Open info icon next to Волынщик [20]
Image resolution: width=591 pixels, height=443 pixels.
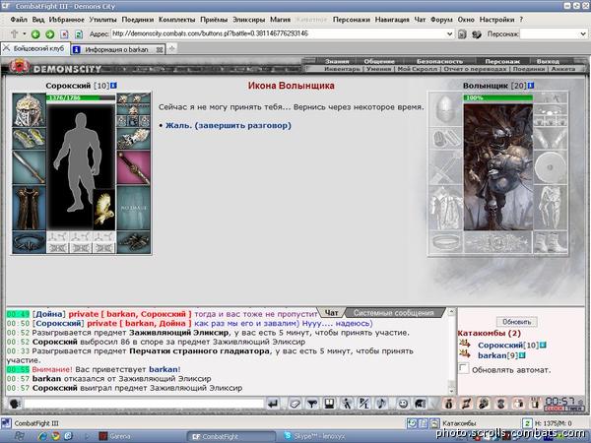tap(531, 86)
